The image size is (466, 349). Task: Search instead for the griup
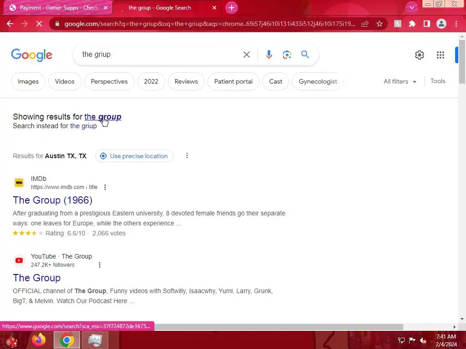click(x=83, y=126)
